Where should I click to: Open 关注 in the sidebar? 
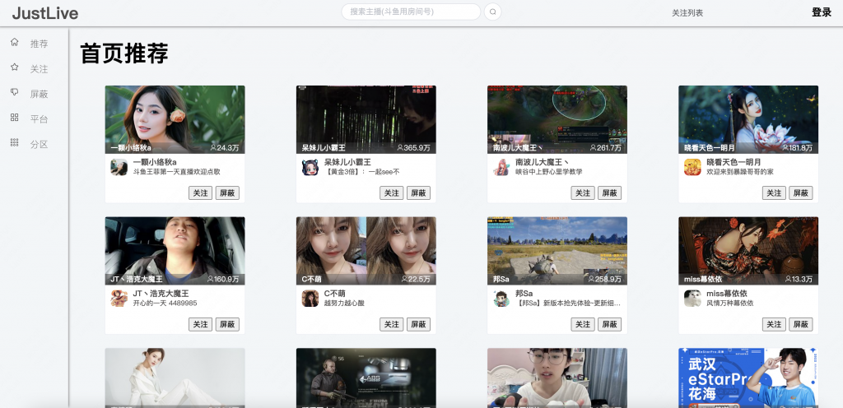[x=40, y=69]
